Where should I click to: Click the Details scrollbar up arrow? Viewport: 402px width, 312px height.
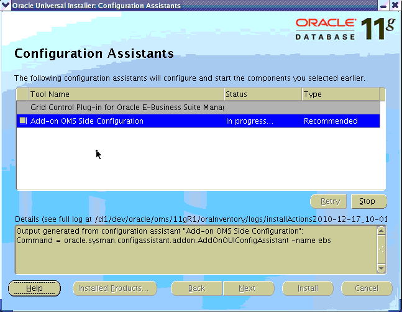(381, 231)
